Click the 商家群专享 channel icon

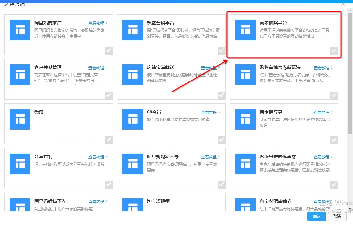click(x=245, y=119)
